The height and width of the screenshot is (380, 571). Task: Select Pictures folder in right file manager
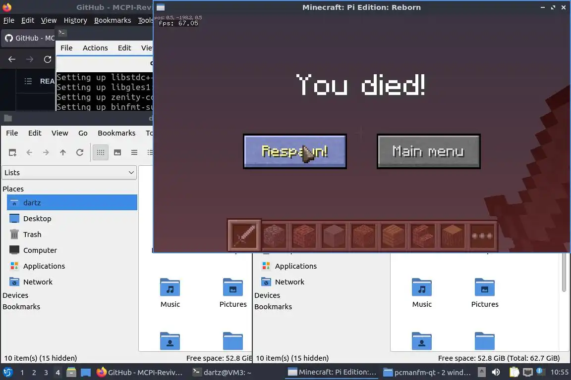click(x=485, y=293)
